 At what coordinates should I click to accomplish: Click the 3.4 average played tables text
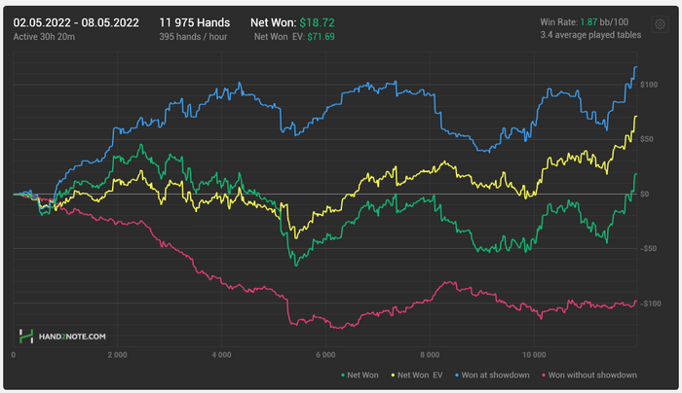pos(590,35)
